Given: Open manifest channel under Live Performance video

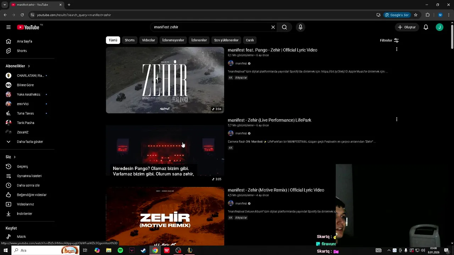Looking at the screenshot, I should (x=241, y=134).
